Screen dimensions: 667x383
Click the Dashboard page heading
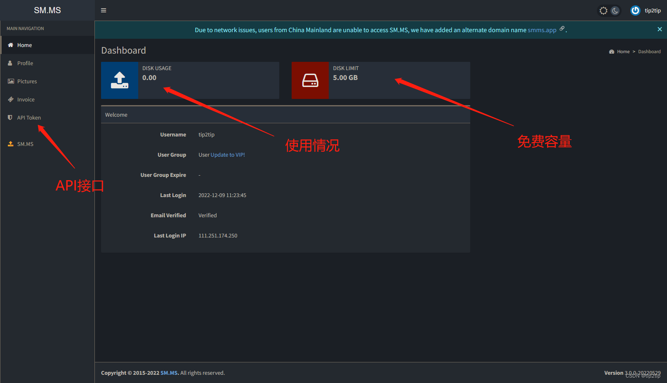pyautogui.click(x=123, y=50)
